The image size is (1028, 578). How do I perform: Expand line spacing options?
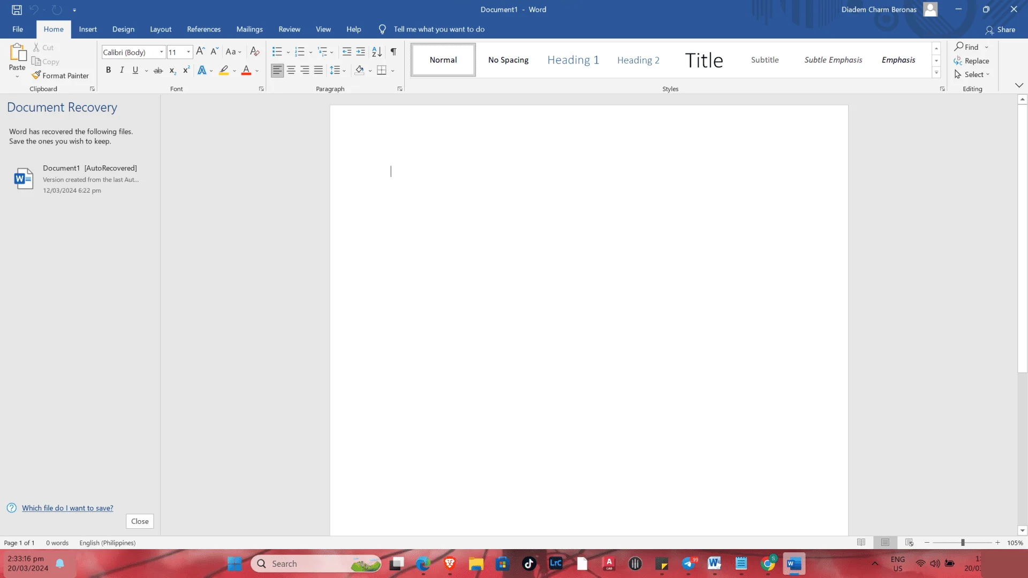[338, 70]
